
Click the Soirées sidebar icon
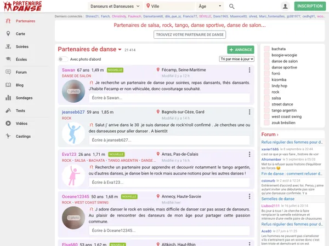(x=8, y=46)
